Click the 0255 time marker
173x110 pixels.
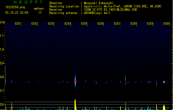[84, 24]
